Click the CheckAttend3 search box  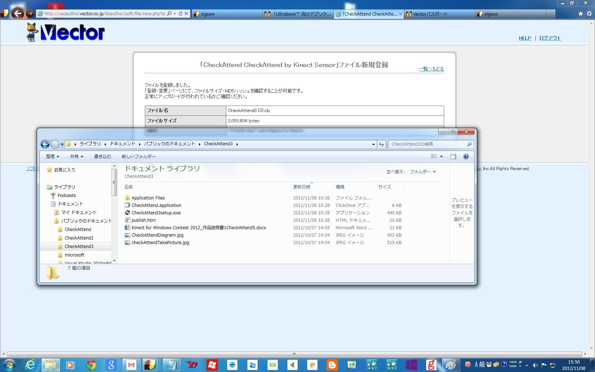(428, 144)
